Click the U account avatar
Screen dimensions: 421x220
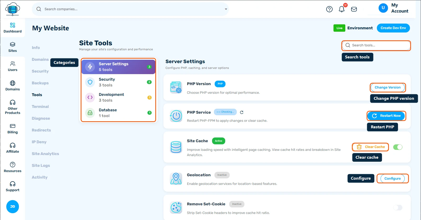point(383,8)
